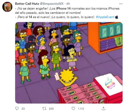This screenshot has width=126, height=112.
Task: Click the 4h timestamp of the tweet
Action: pyautogui.click(x=68, y=4)
